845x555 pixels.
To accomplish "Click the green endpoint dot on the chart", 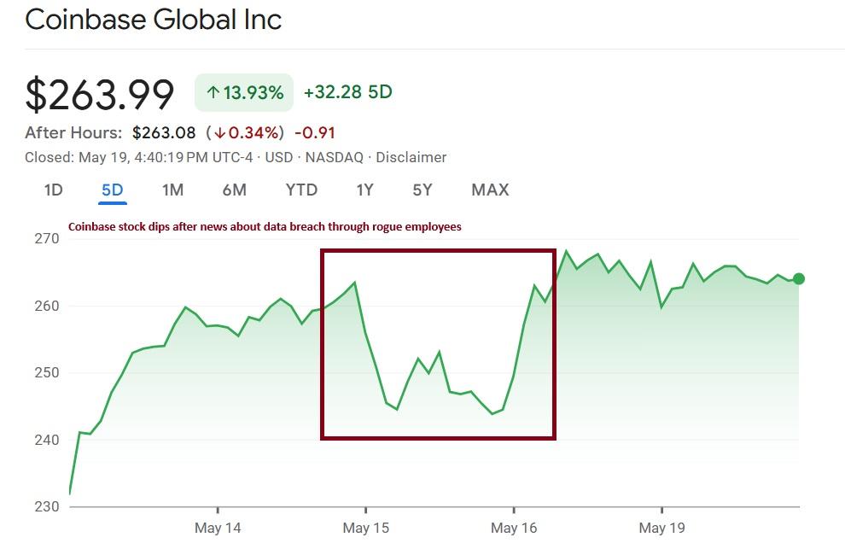I will pos(797,277).
